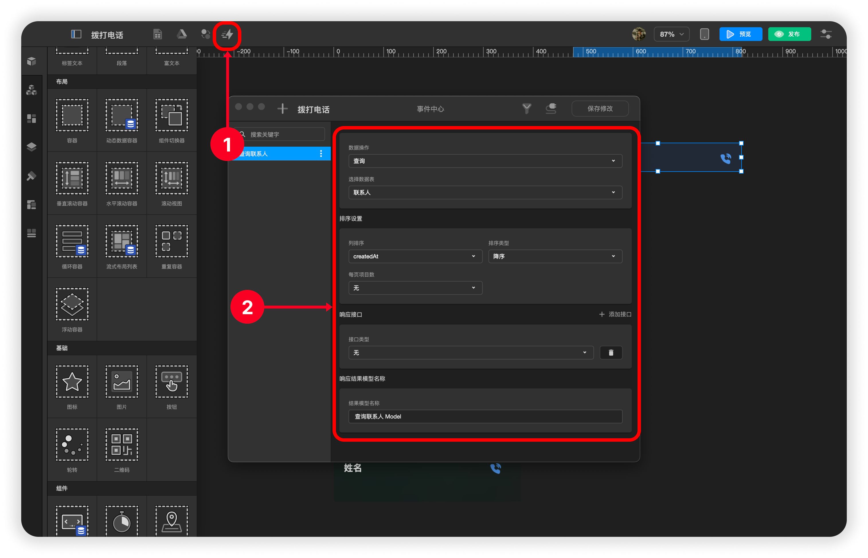Click the sidebar panel toggle icon
868x558 pixels.
tap(76, 34)
